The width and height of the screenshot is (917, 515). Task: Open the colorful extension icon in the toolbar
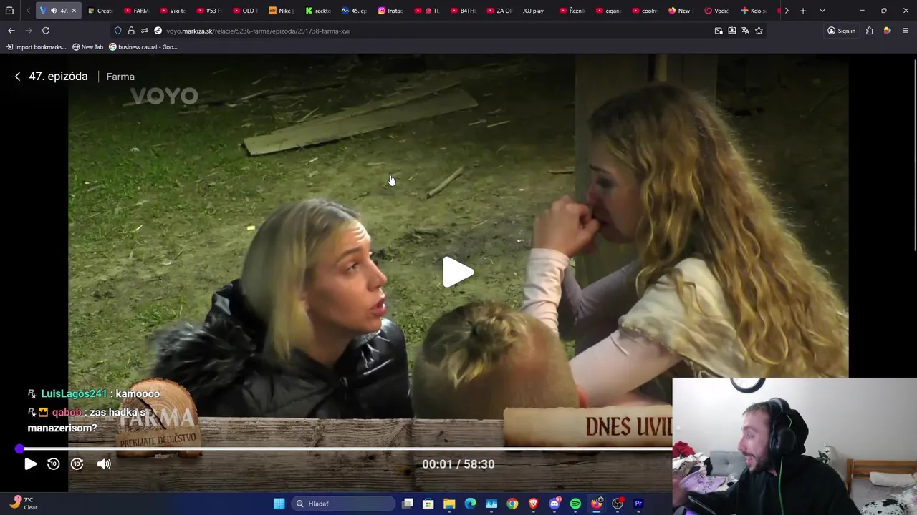pos(887,31)
